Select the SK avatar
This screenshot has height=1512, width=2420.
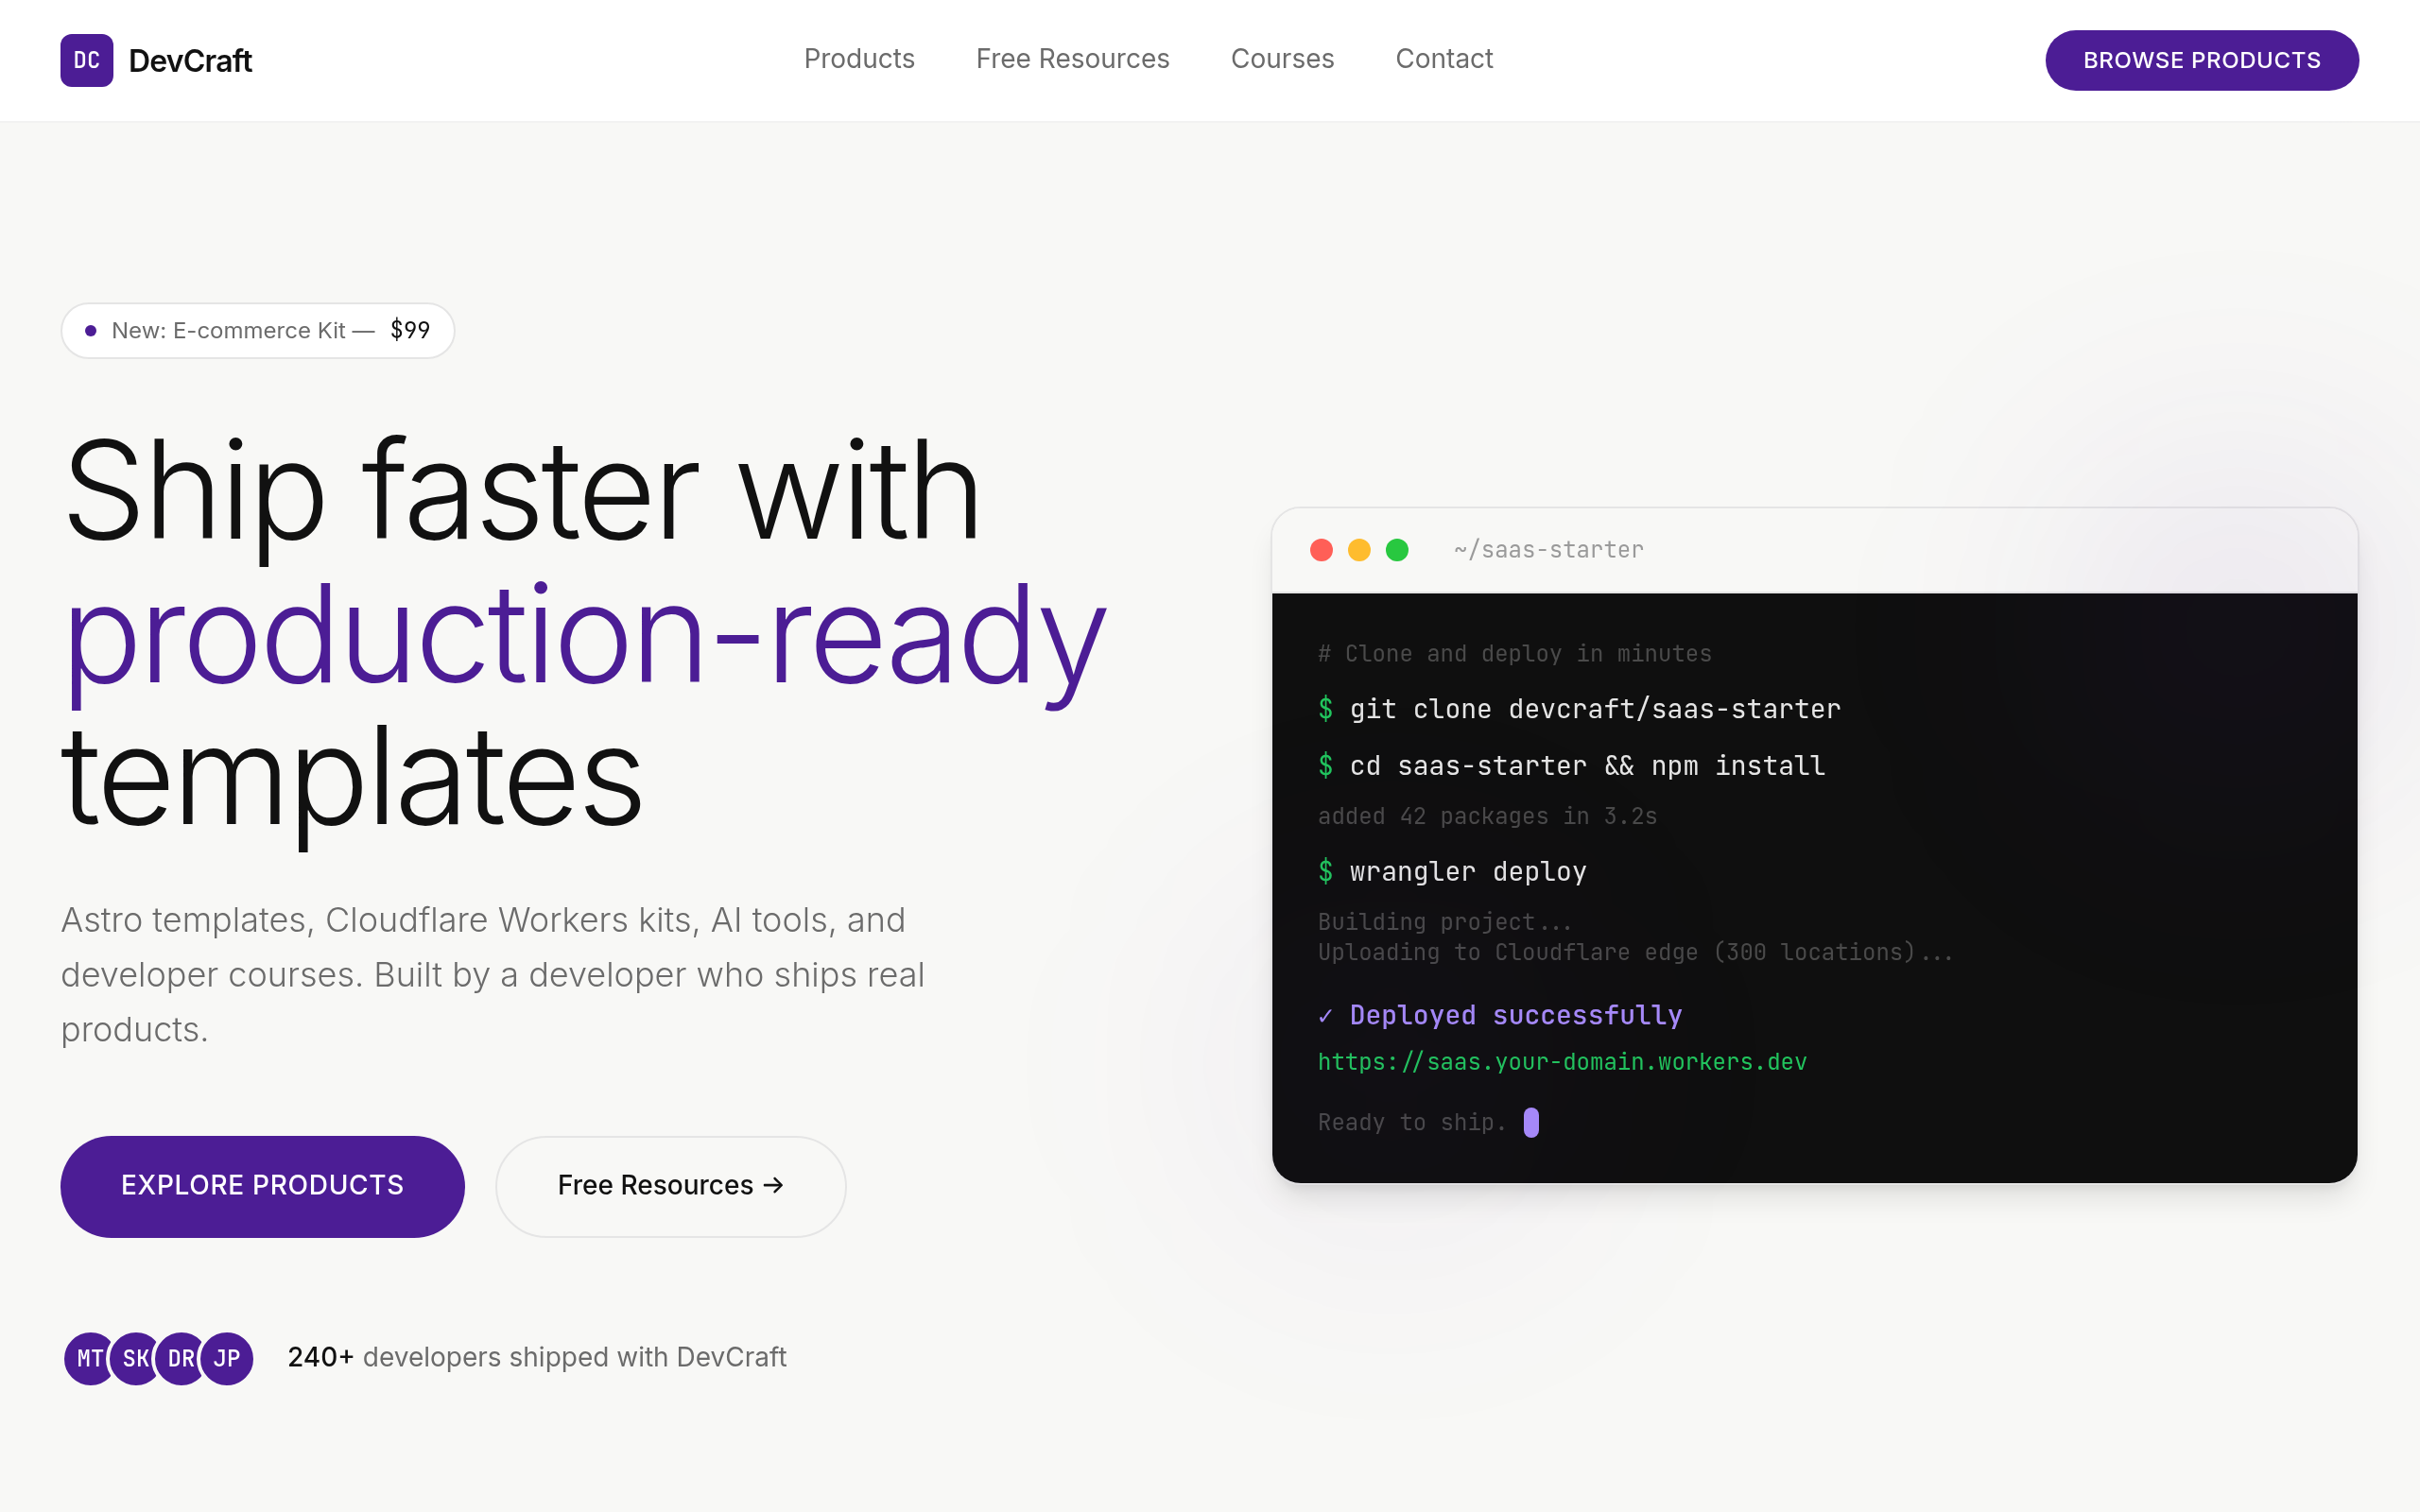135,1358
